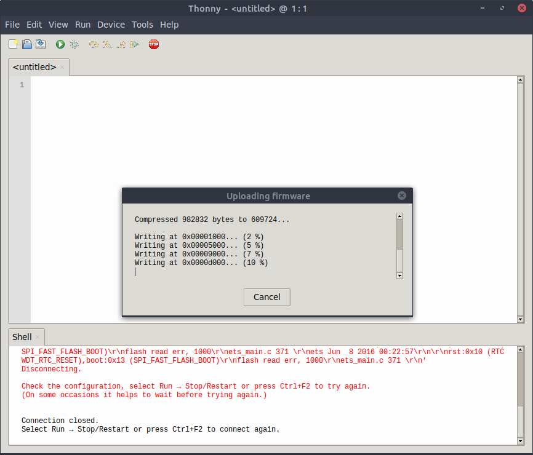Click 'Compressed 982832 bytes to 609724...' log line
This screenshot has width=533, height=455.
tap(212, 220)
